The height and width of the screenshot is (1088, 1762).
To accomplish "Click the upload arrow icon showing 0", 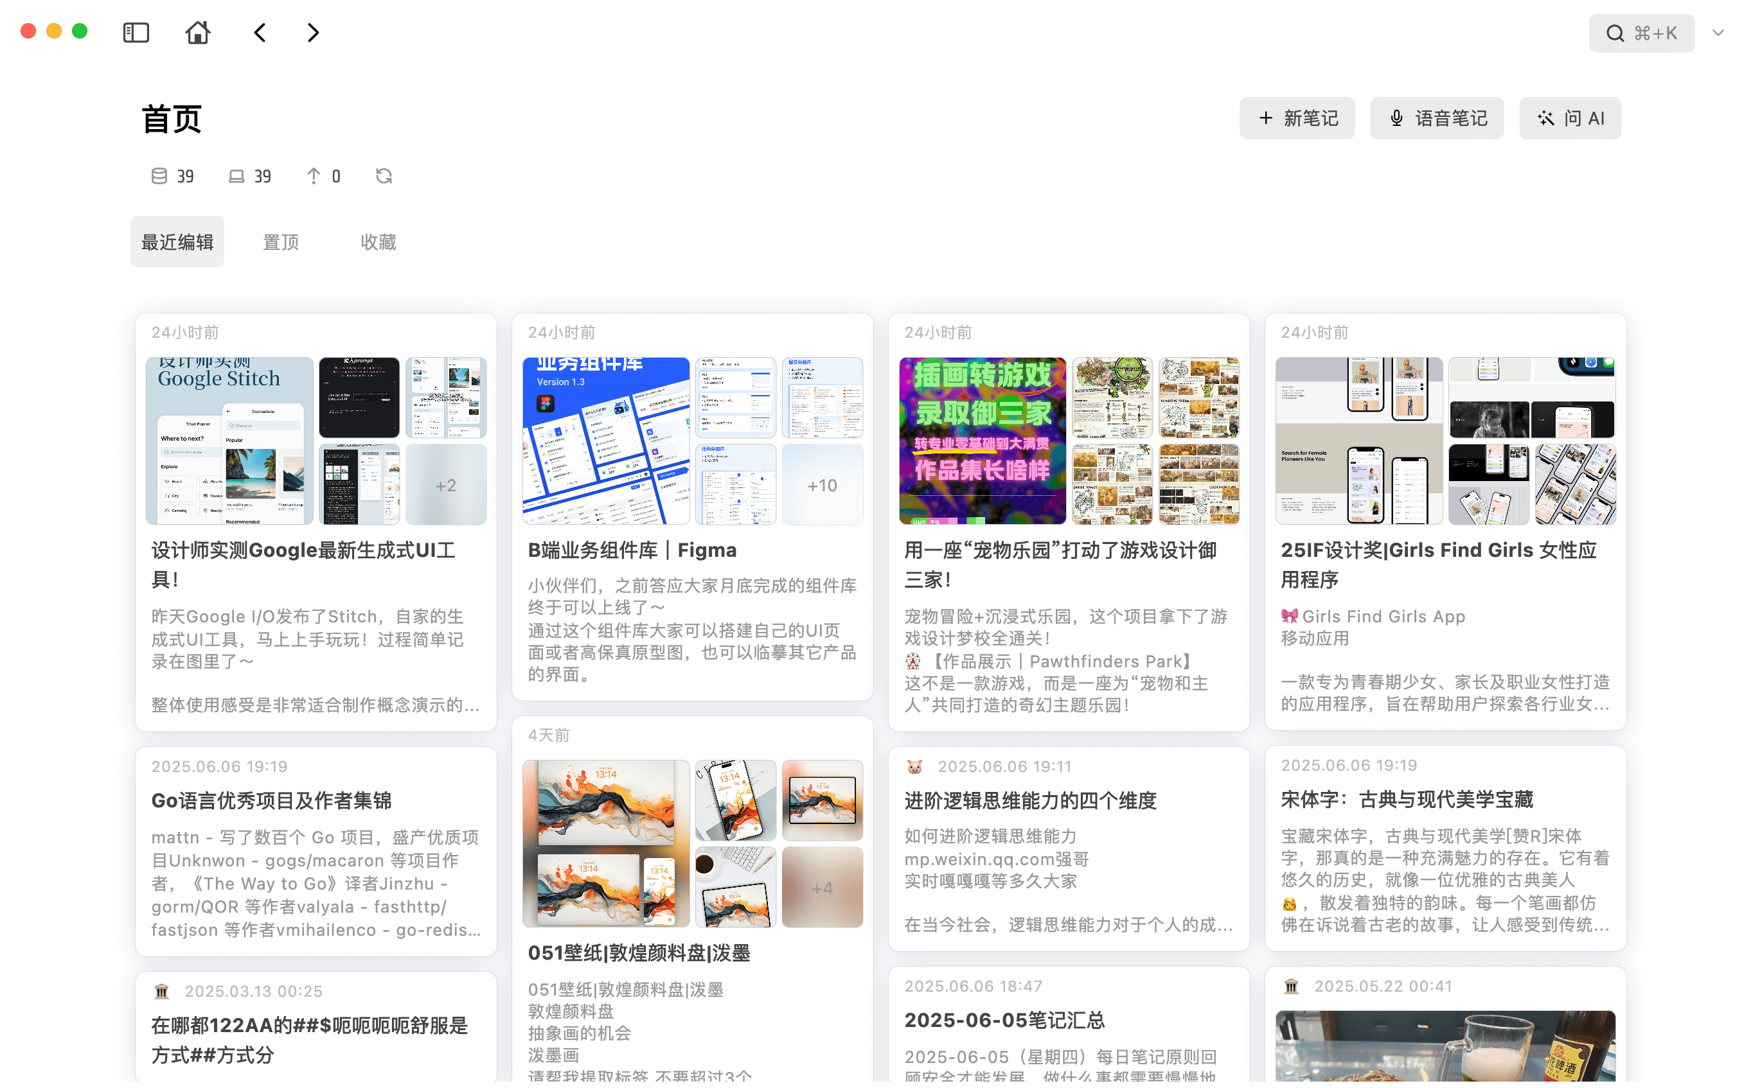I will tap(312, 175).
